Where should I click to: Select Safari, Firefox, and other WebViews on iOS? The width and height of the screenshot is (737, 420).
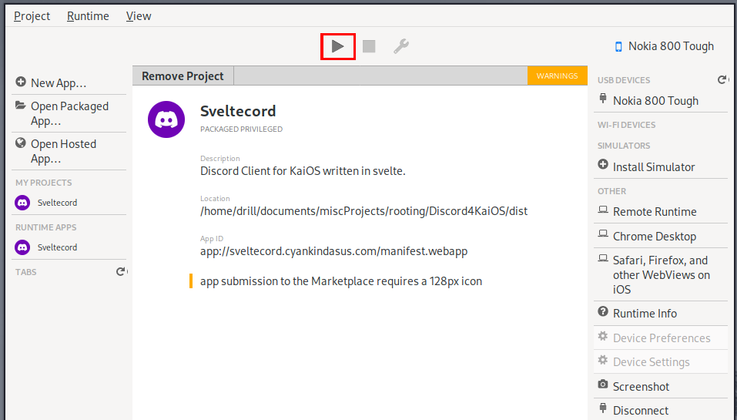[661, 274]
